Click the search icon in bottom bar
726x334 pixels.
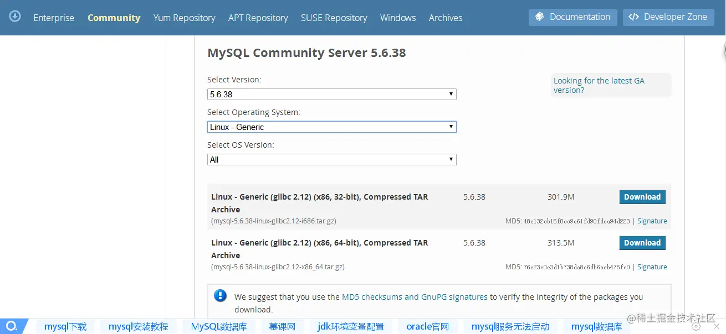coord(12,326)
